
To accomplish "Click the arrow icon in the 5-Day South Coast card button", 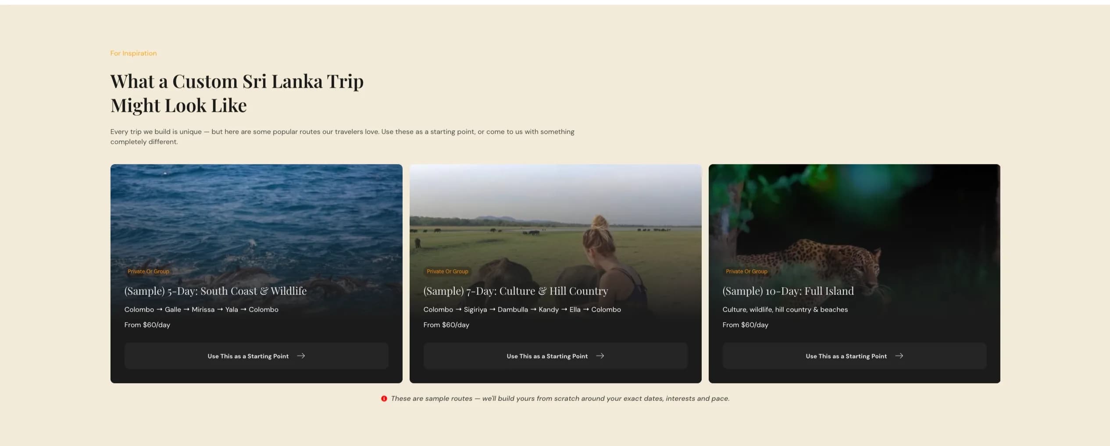I will click(x=301, y=356).
